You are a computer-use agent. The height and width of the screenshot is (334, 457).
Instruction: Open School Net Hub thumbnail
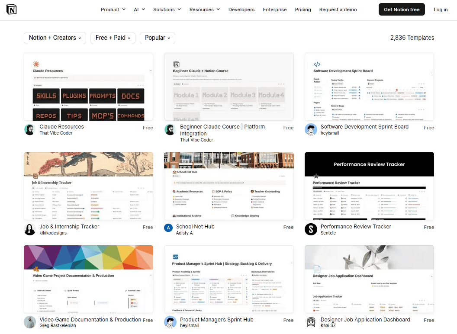[x=229, y=186]
